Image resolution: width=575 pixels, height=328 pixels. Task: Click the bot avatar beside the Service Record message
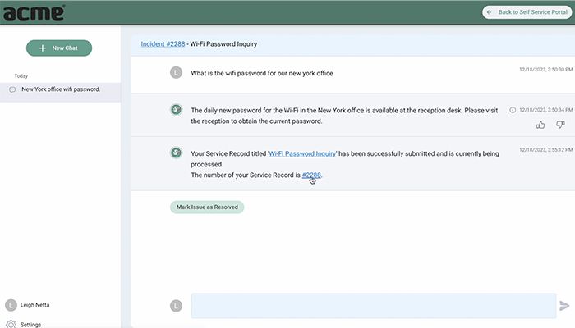(x=175, y=152)
